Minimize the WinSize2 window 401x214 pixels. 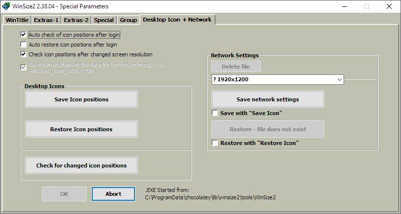(344, 6)
